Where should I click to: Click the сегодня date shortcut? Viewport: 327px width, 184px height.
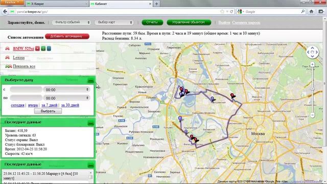[17, 105]
